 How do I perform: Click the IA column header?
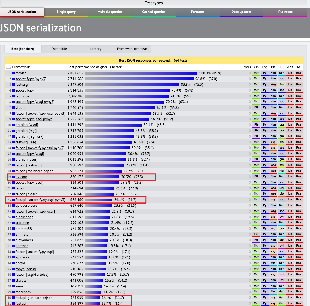point(299,67)
